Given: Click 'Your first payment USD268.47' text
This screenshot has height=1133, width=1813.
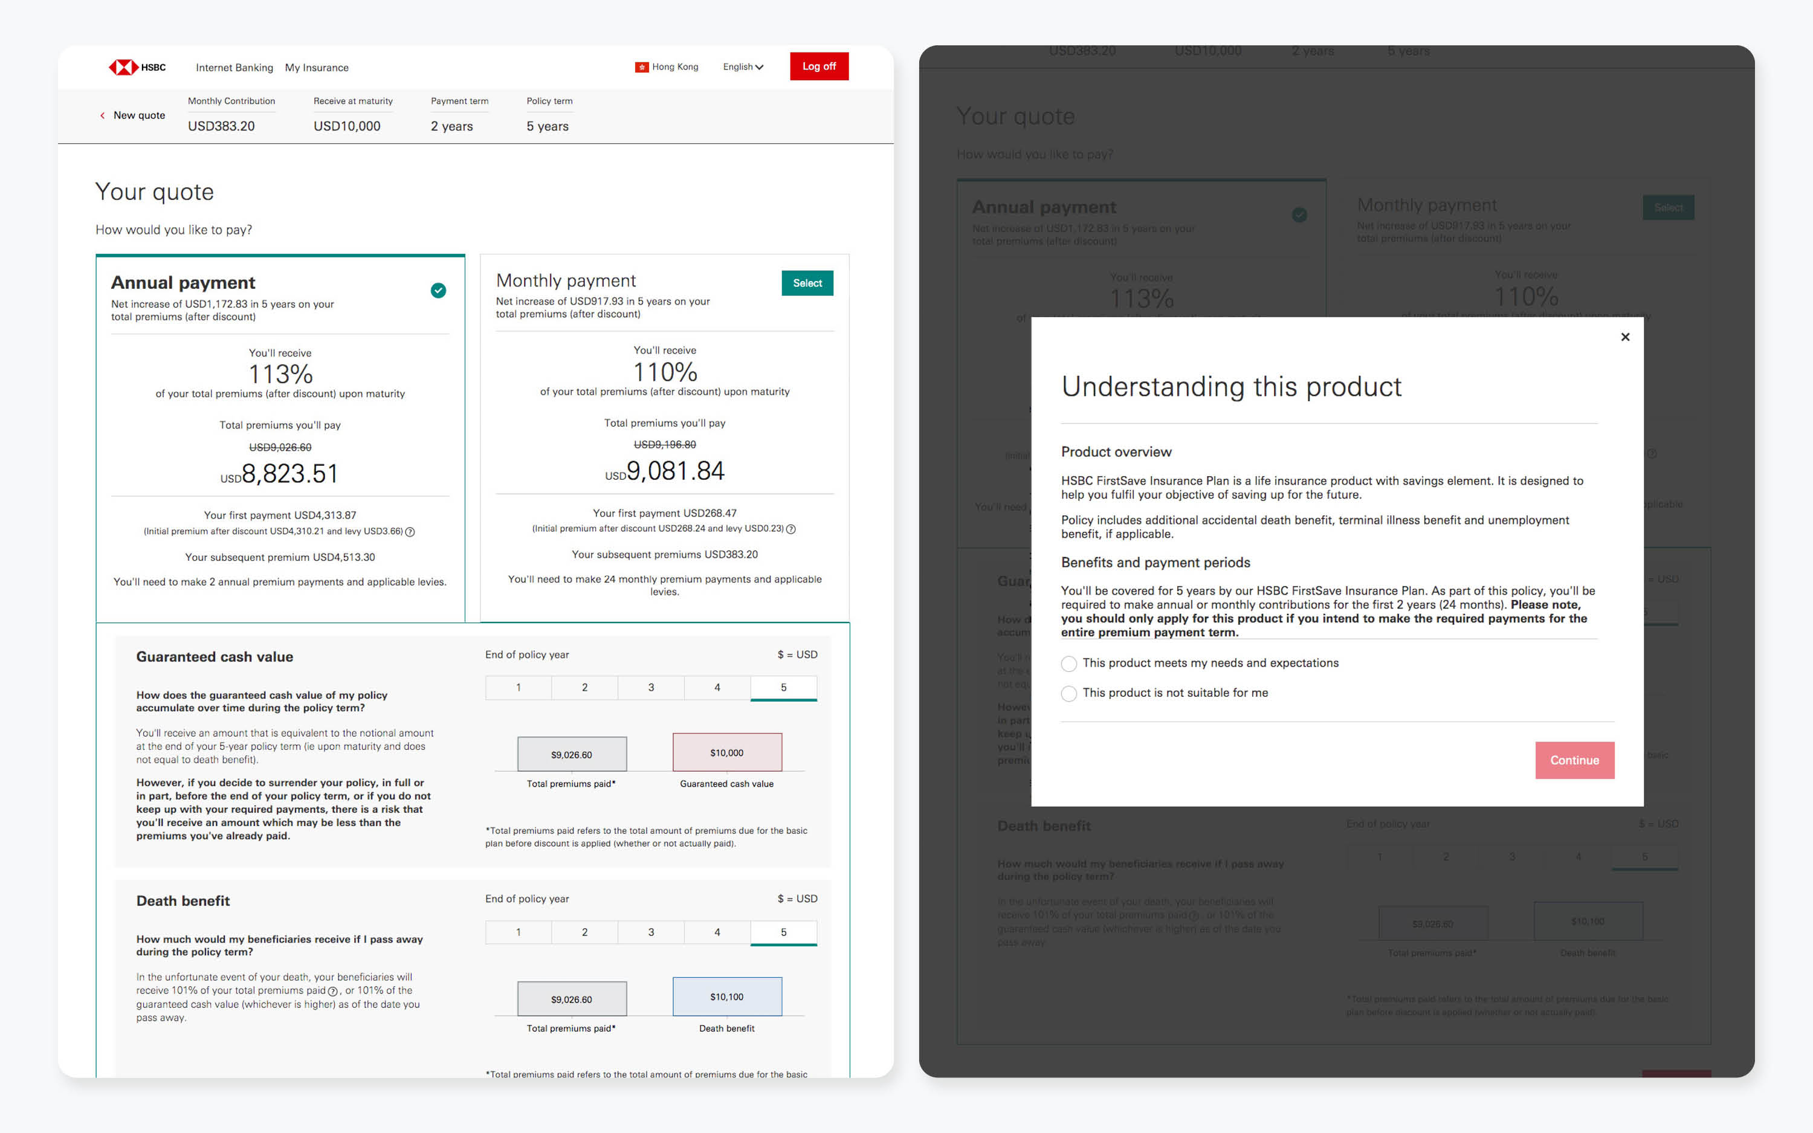Looking at the screenshot, I should (x=665, y=513).
